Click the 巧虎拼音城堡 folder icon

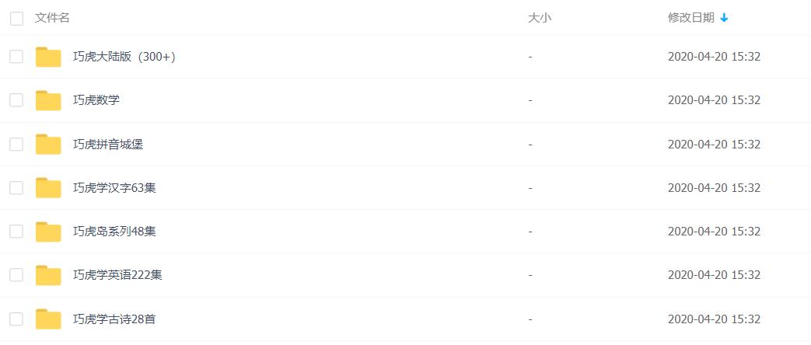pos(48,144)
